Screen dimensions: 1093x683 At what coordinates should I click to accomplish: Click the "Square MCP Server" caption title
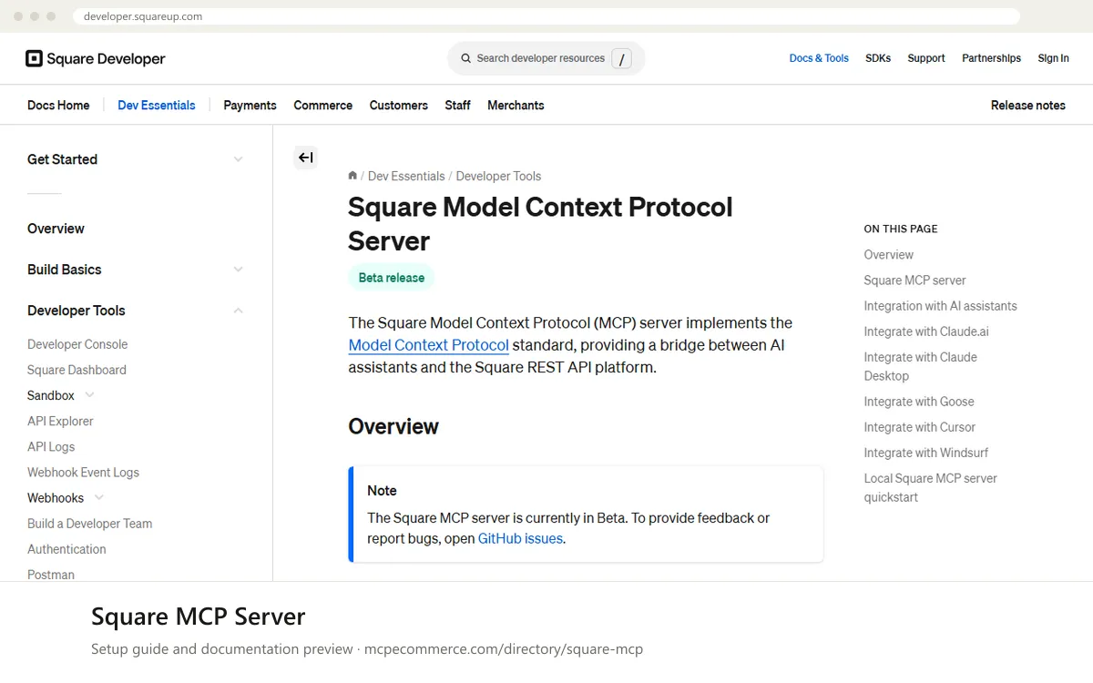tap(198, 617)
